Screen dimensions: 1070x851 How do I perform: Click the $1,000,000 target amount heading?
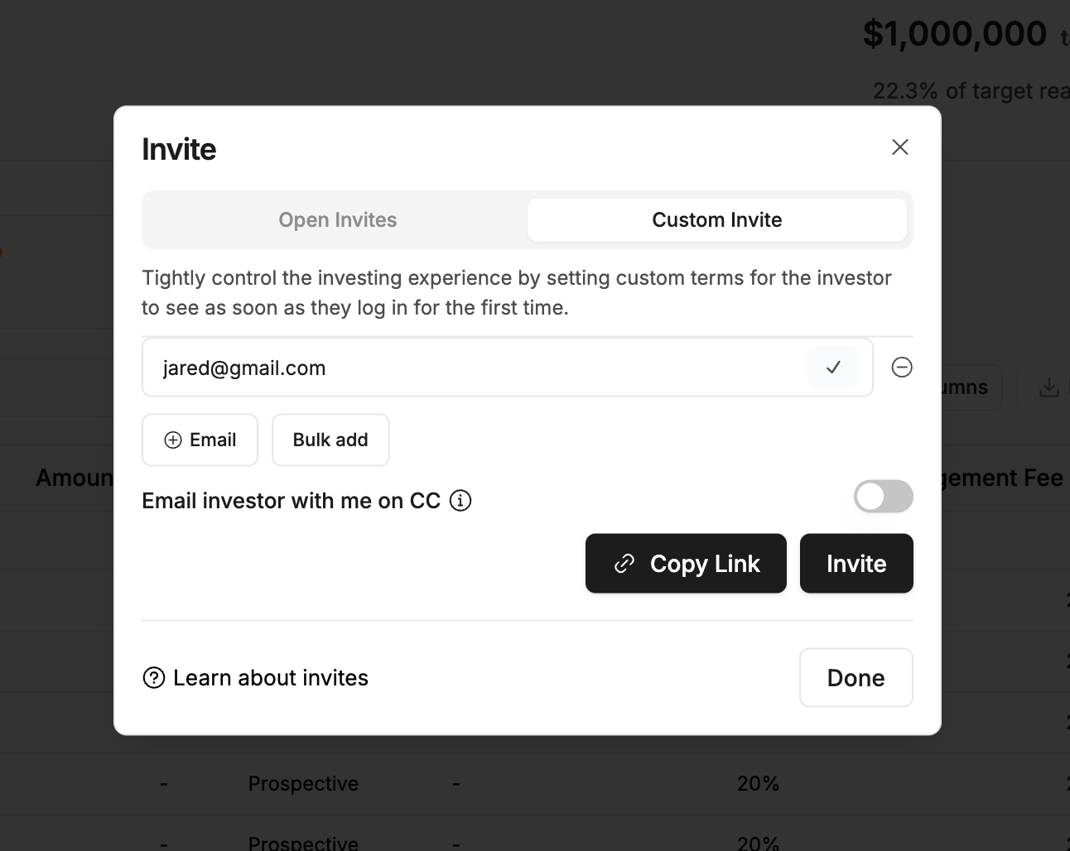[954, 34]
